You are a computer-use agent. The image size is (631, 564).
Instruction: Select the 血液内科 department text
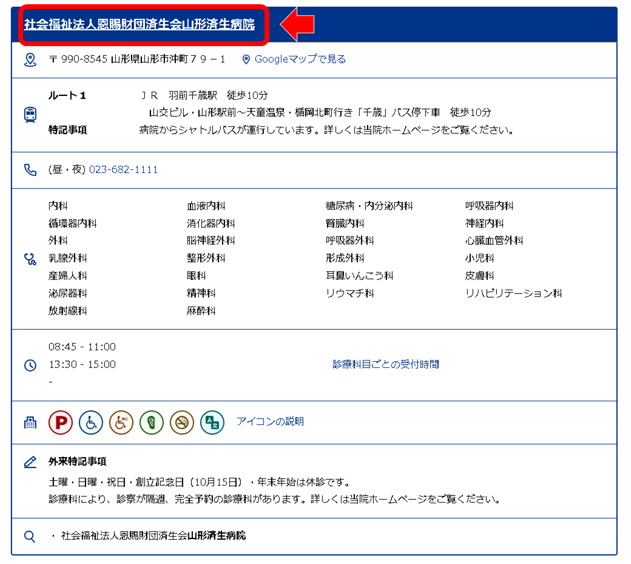pos(206,206)
